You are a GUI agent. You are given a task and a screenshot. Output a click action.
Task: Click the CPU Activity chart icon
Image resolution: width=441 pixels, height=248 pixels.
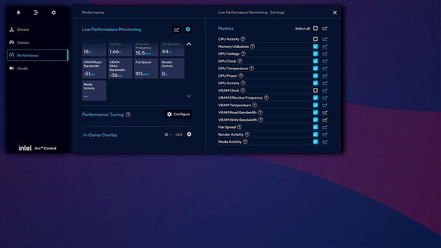tap(325, 39)
